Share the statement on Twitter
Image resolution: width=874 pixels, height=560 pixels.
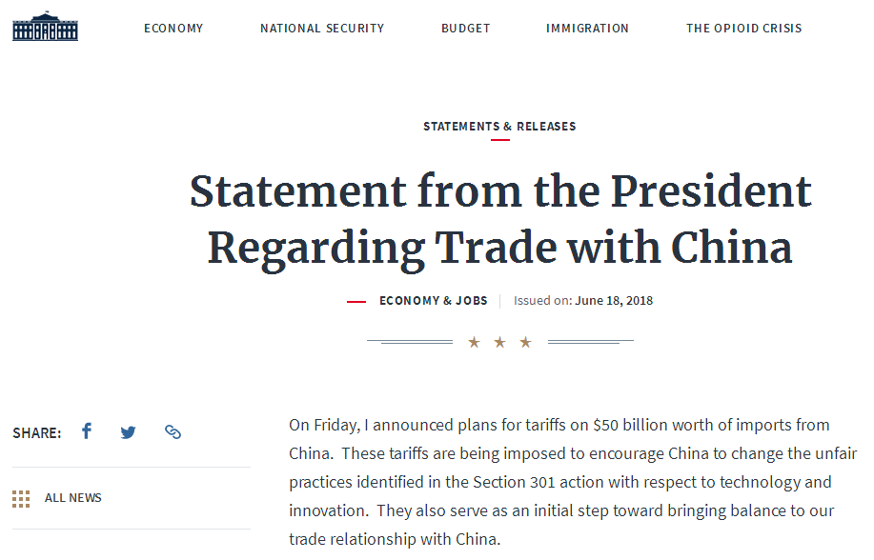129,432
